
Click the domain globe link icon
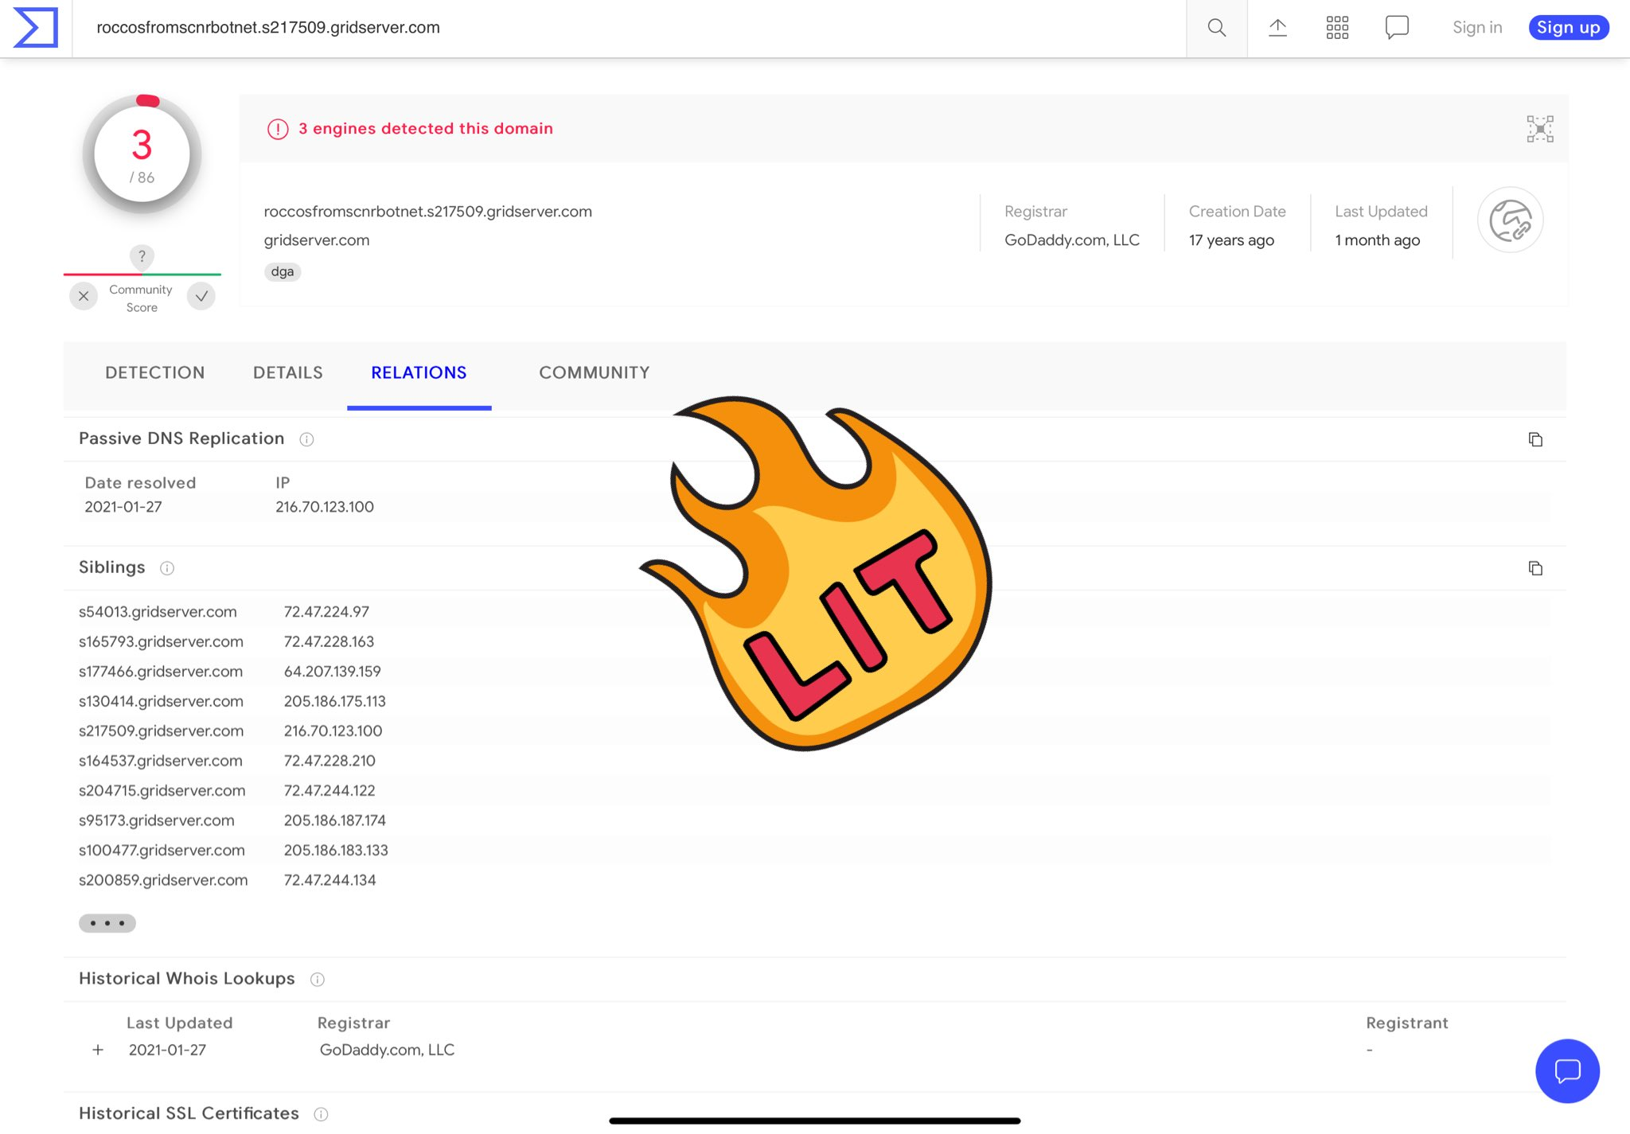point(1510,220)
